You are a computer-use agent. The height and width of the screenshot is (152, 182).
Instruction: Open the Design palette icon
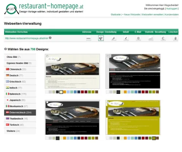pyautogui.click(x=101, y=38)
